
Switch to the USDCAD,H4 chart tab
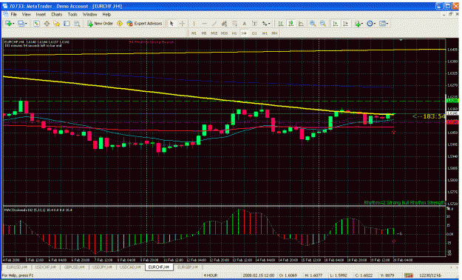pos(131,267)
